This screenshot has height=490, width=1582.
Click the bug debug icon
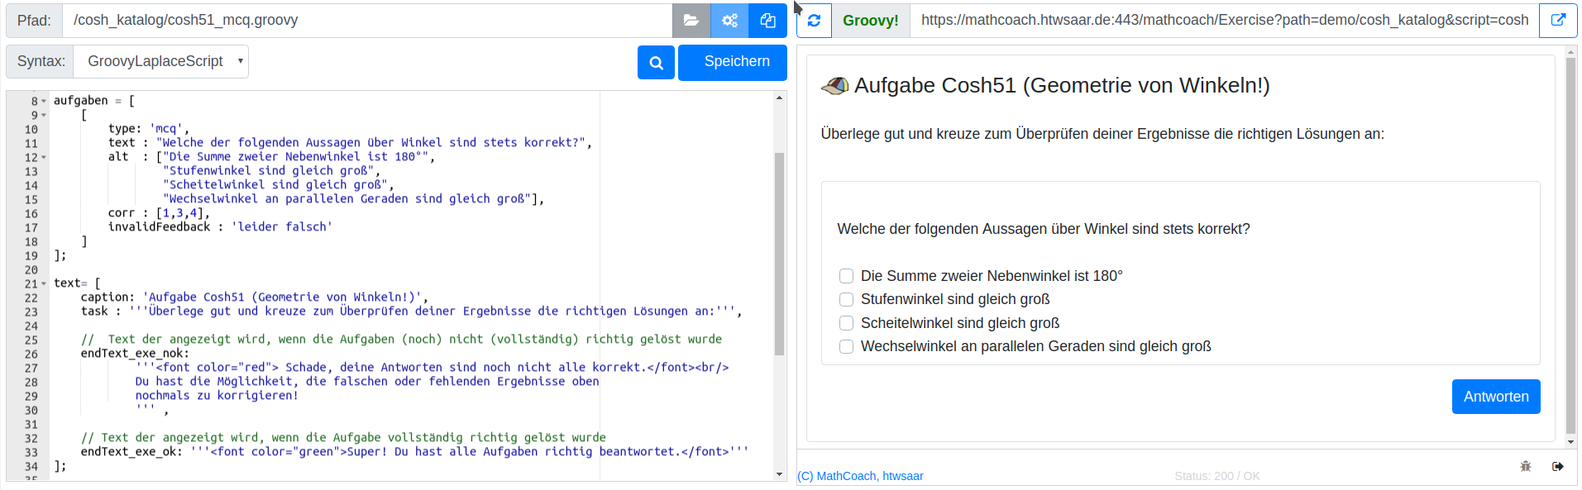(x=1526, y=467)
